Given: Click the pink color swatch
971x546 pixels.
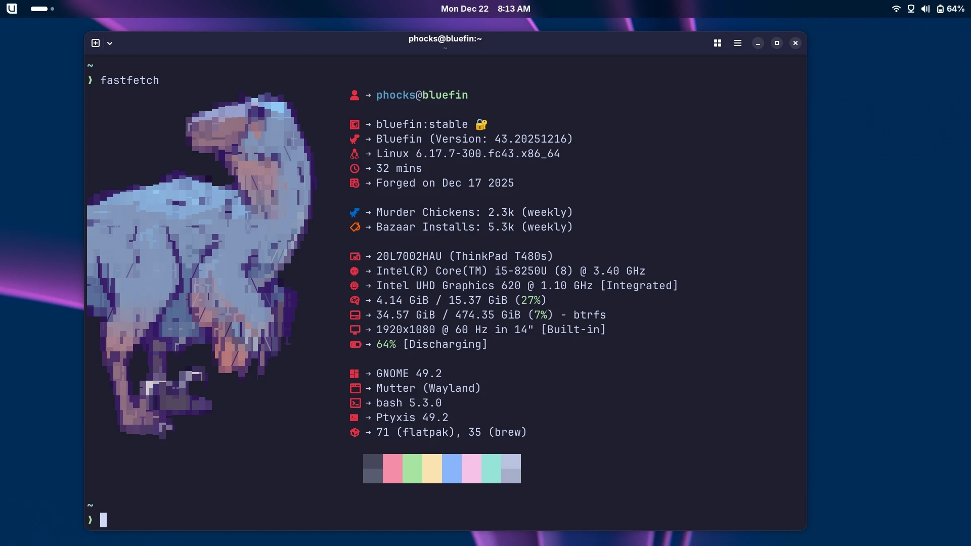Looking at the screenshot, I should (x=392, y=468).
